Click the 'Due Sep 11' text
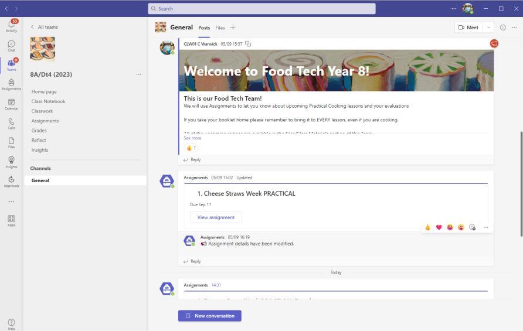This screenshot has height=331, width=523. (x=201, y=204)
